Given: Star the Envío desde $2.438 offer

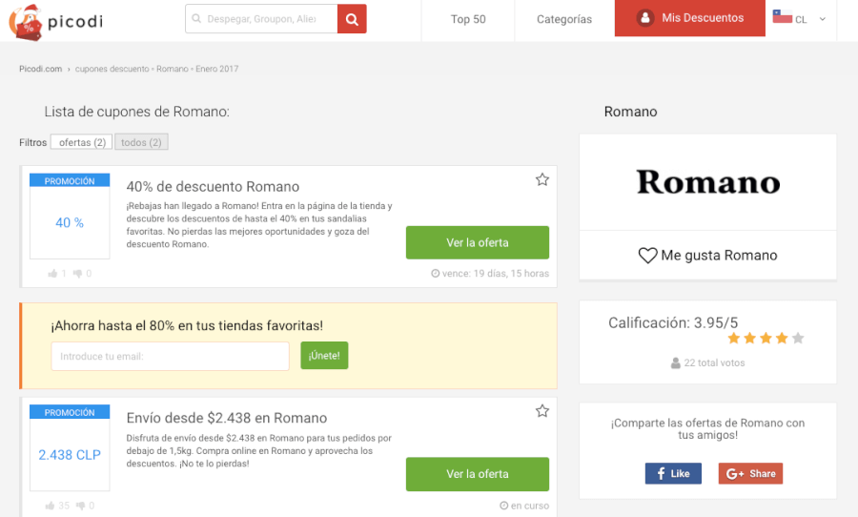Looking at the screenshot, I should click(541, 411).
